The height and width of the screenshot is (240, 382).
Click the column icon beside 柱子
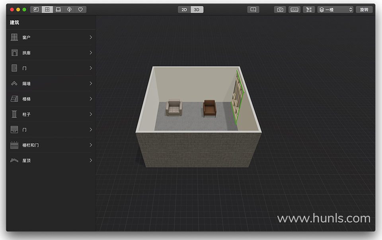pos(14,114)
